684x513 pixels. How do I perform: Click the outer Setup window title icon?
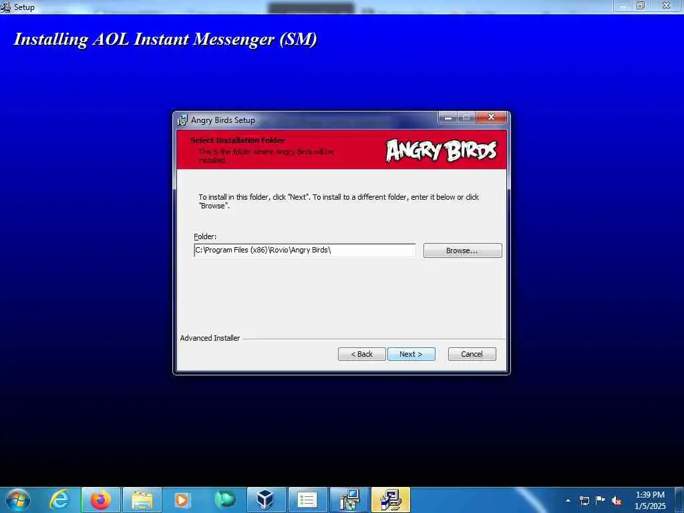pos(5,7)
